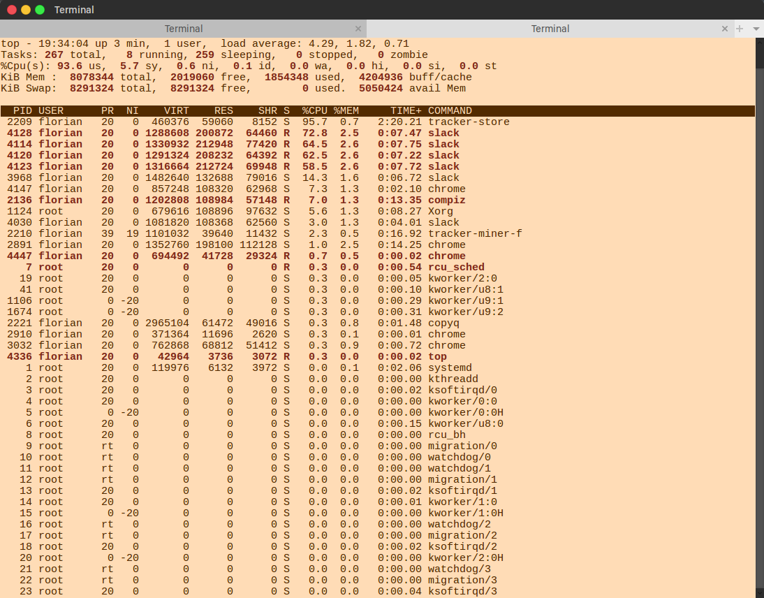This screenshot has height=598, width=764.
Task: Maximize the window with the green button
Action: pyautogui.click(x=40, y=10)
